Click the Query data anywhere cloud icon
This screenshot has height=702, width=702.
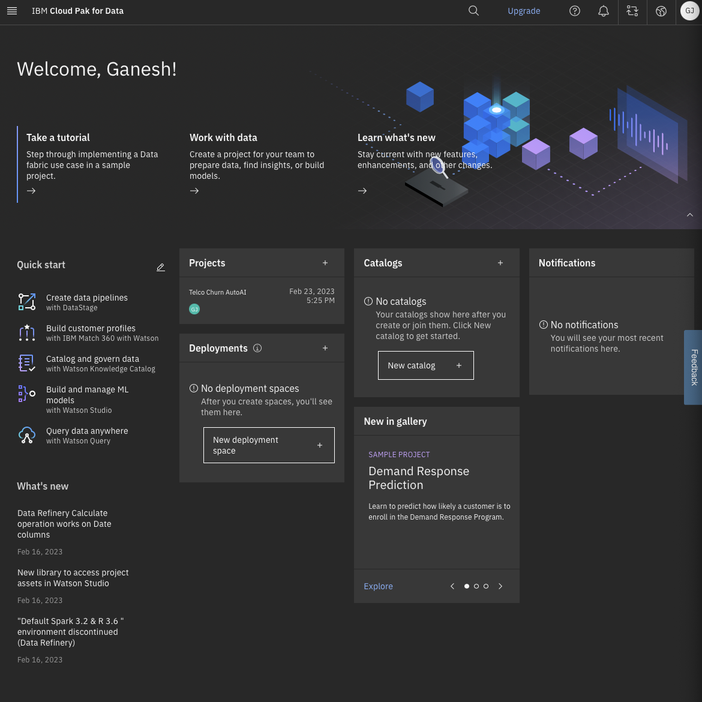tap(27, 435)
